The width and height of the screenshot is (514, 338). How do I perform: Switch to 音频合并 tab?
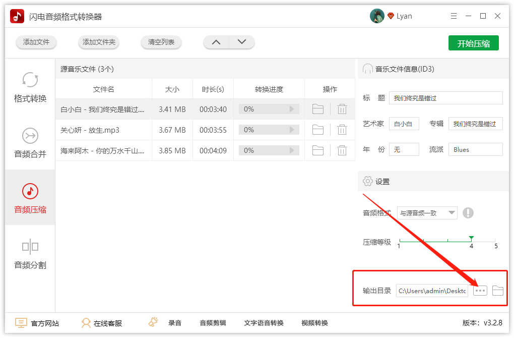[30, 142]
